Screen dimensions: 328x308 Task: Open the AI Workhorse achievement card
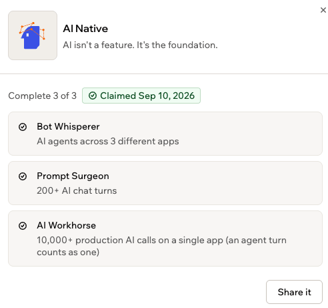[165, 239]
